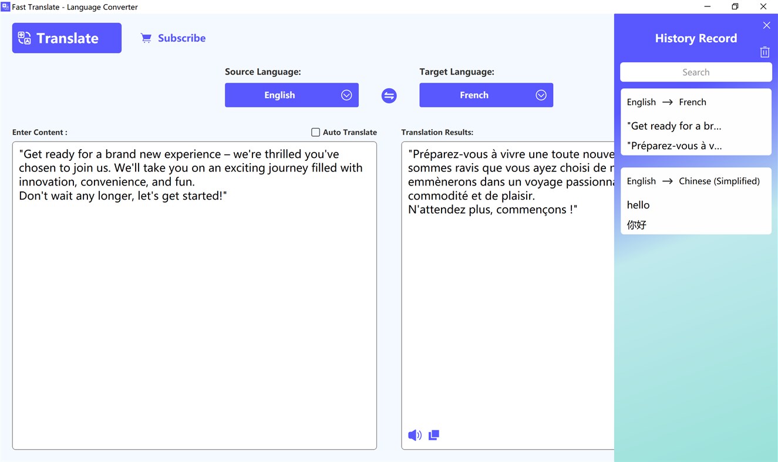
Task: Swap source and target languages
Action: [389, 95]
